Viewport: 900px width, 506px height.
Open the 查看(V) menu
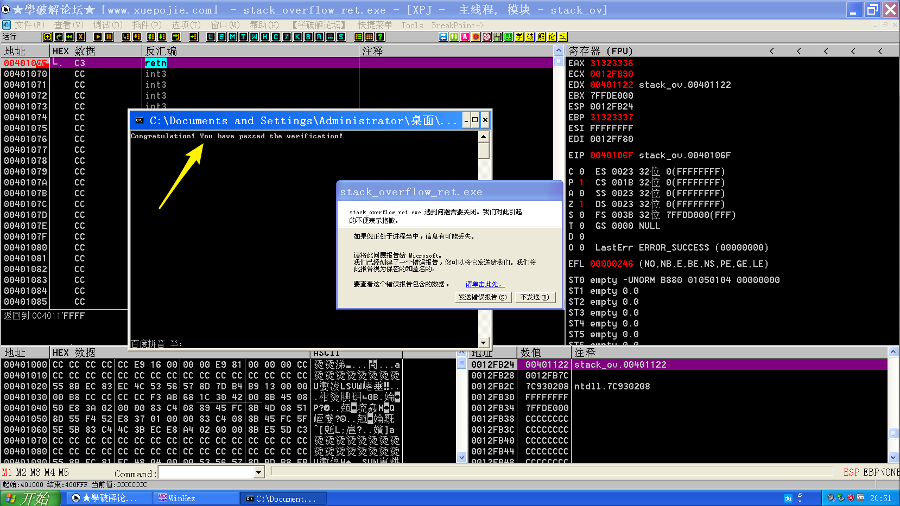coord(68,25)
